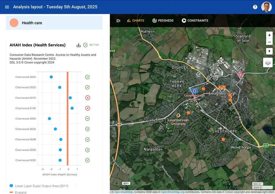275x194 pixels.
Task: Click the Woodthorpe map label
Action: [x=241, y=147]
